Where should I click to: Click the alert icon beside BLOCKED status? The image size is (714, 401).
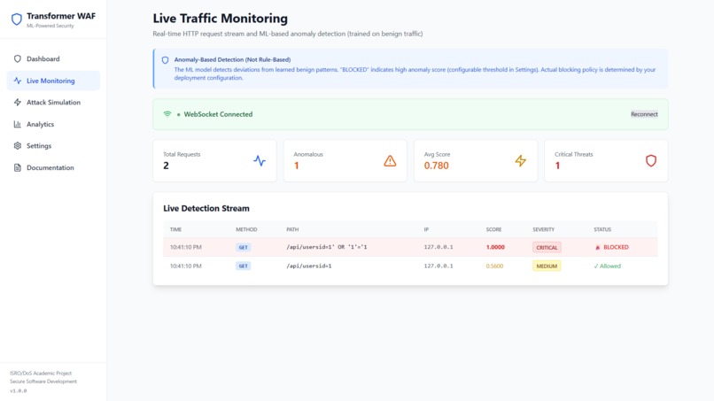598,248
